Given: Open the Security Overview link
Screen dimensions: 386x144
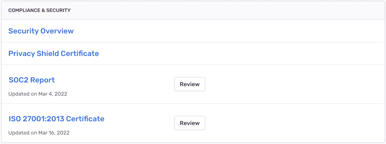Looking at the screenshot, I should (x=41, y=31).
